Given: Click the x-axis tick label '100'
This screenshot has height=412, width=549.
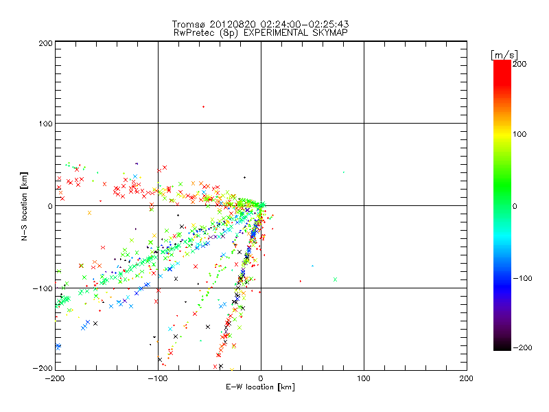Looking at the screenshot, I should coord(364,378).
